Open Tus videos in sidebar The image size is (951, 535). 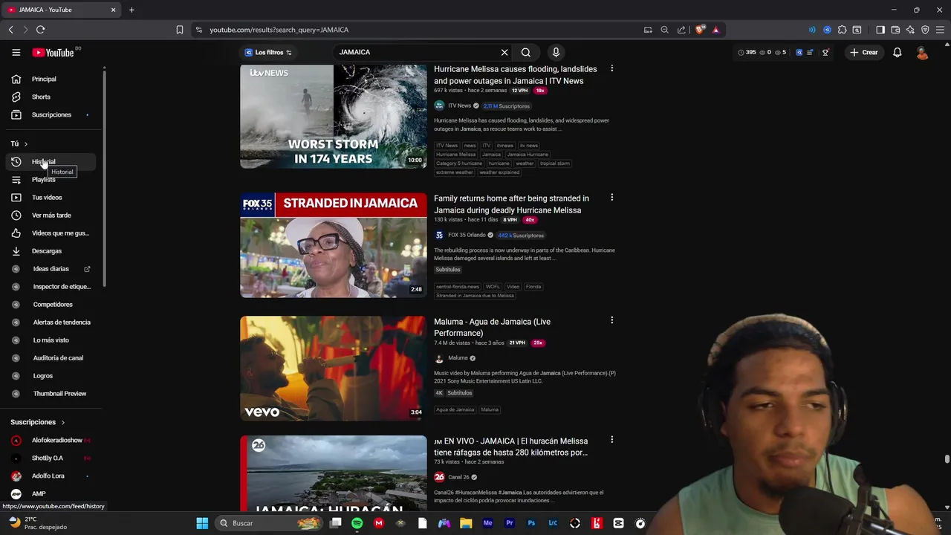(52, 197)
